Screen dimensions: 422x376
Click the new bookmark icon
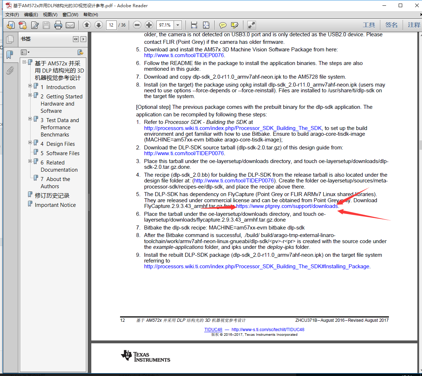[80, 52]
